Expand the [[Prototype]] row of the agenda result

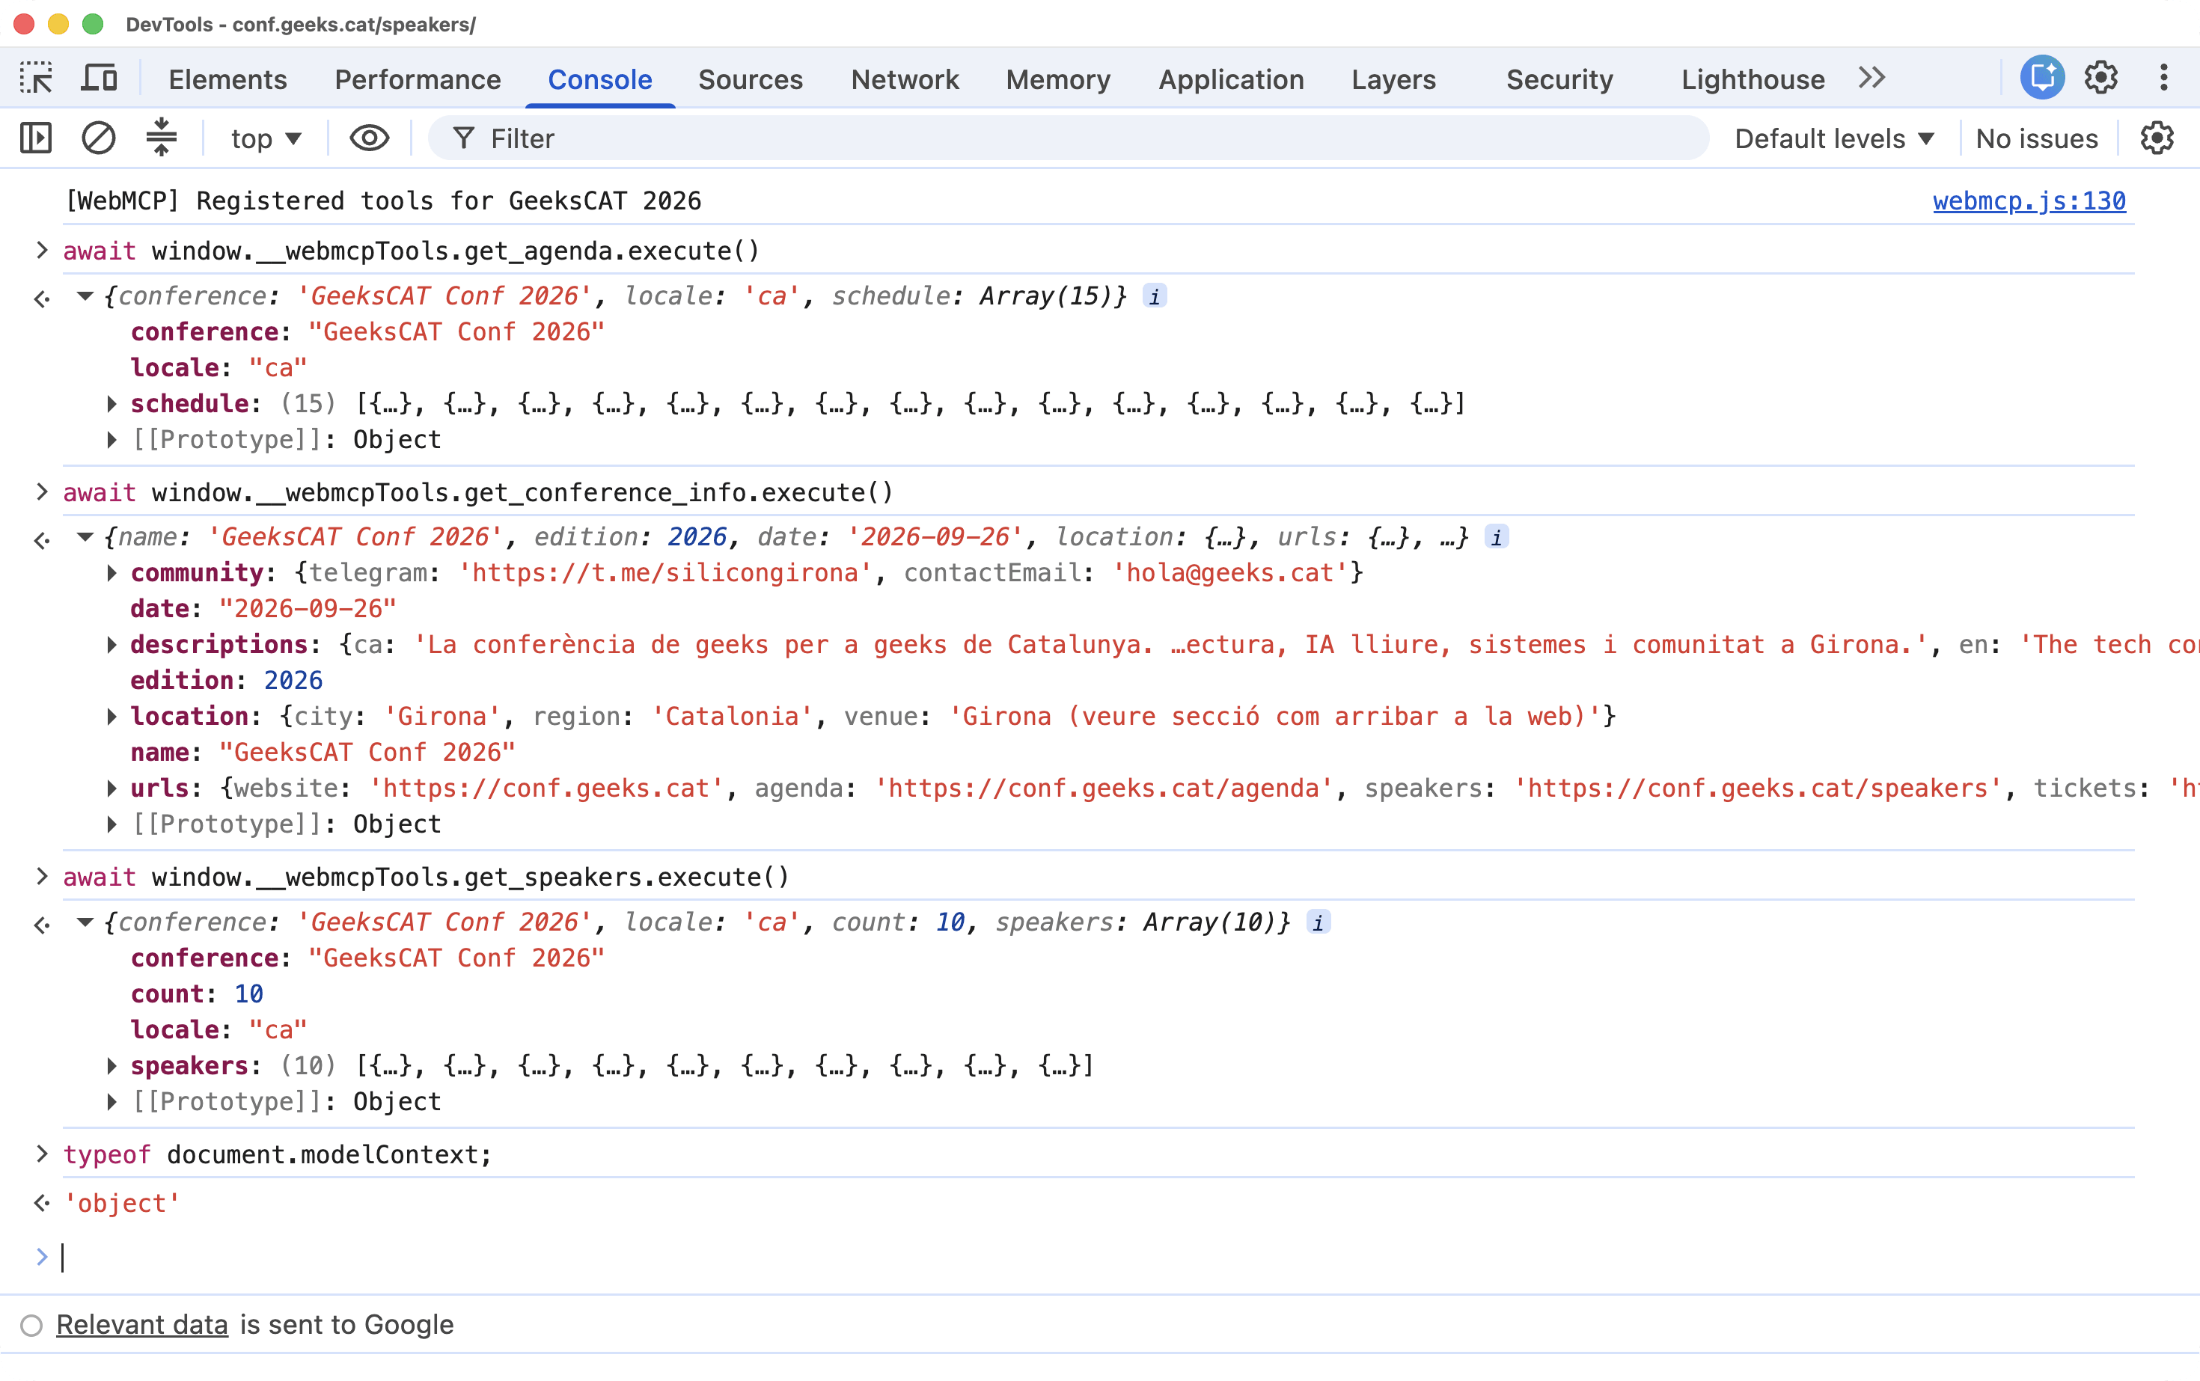(x=111, y=440)
